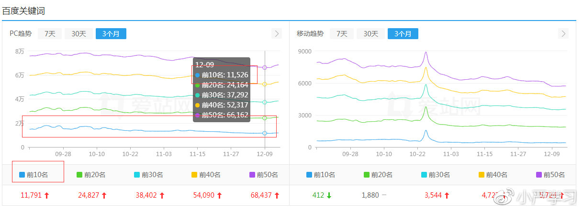
Task: Click red up arrow beside 68,437
Action: click(x=276, y=195)
